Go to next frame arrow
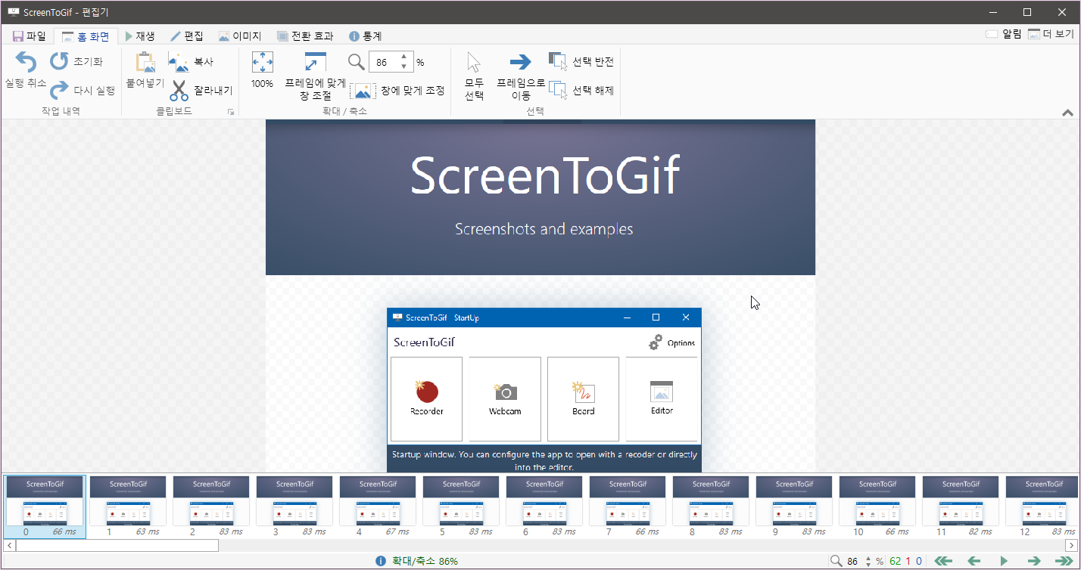 coord(1033,561)
